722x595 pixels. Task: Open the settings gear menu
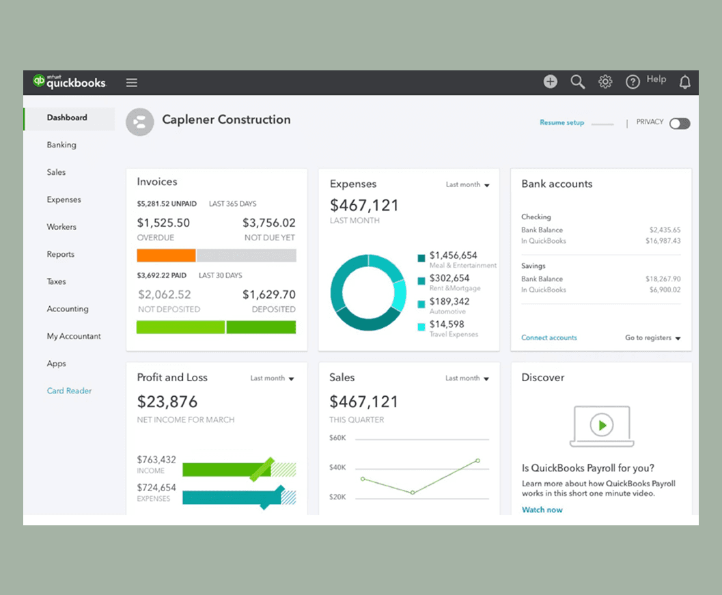(x=605, y=81)
